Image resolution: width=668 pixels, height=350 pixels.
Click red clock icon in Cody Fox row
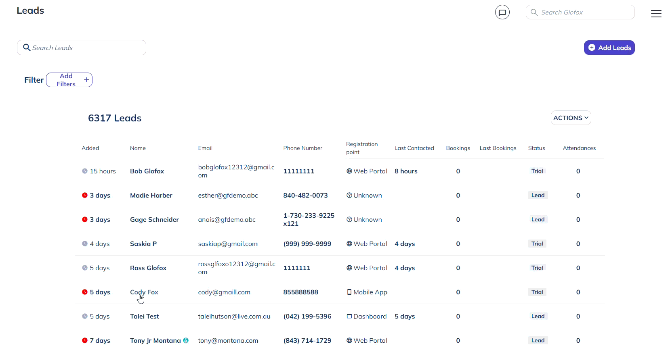[85, 292]
